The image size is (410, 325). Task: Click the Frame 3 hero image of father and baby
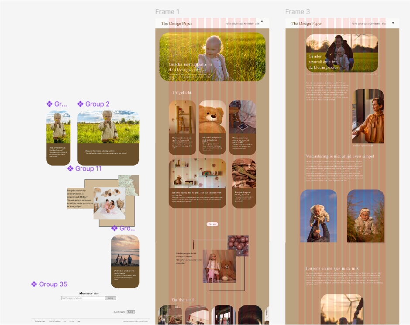(342, 53)
